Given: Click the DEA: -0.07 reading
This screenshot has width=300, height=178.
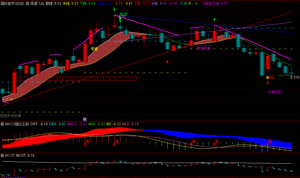Looking at the screenshot, I should (x=58, y=124).
